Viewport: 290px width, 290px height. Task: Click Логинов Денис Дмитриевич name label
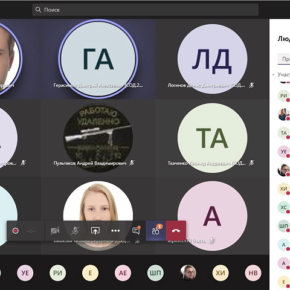(207, 85)
